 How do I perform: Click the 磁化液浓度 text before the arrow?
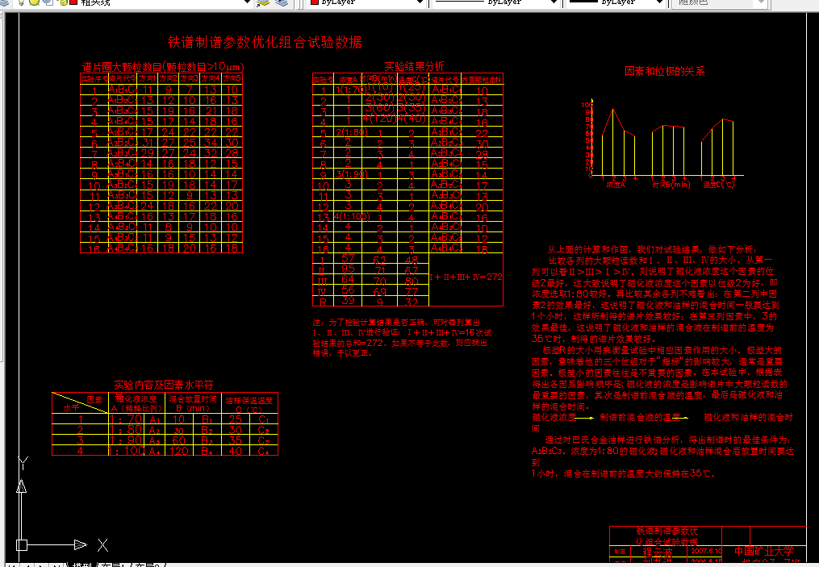(554, 417)
